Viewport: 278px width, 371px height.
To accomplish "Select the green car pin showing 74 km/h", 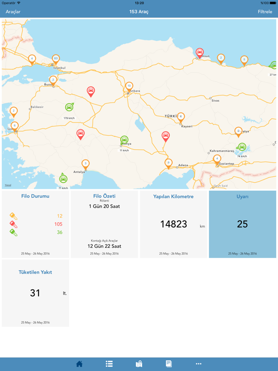I will click(242, 147).
